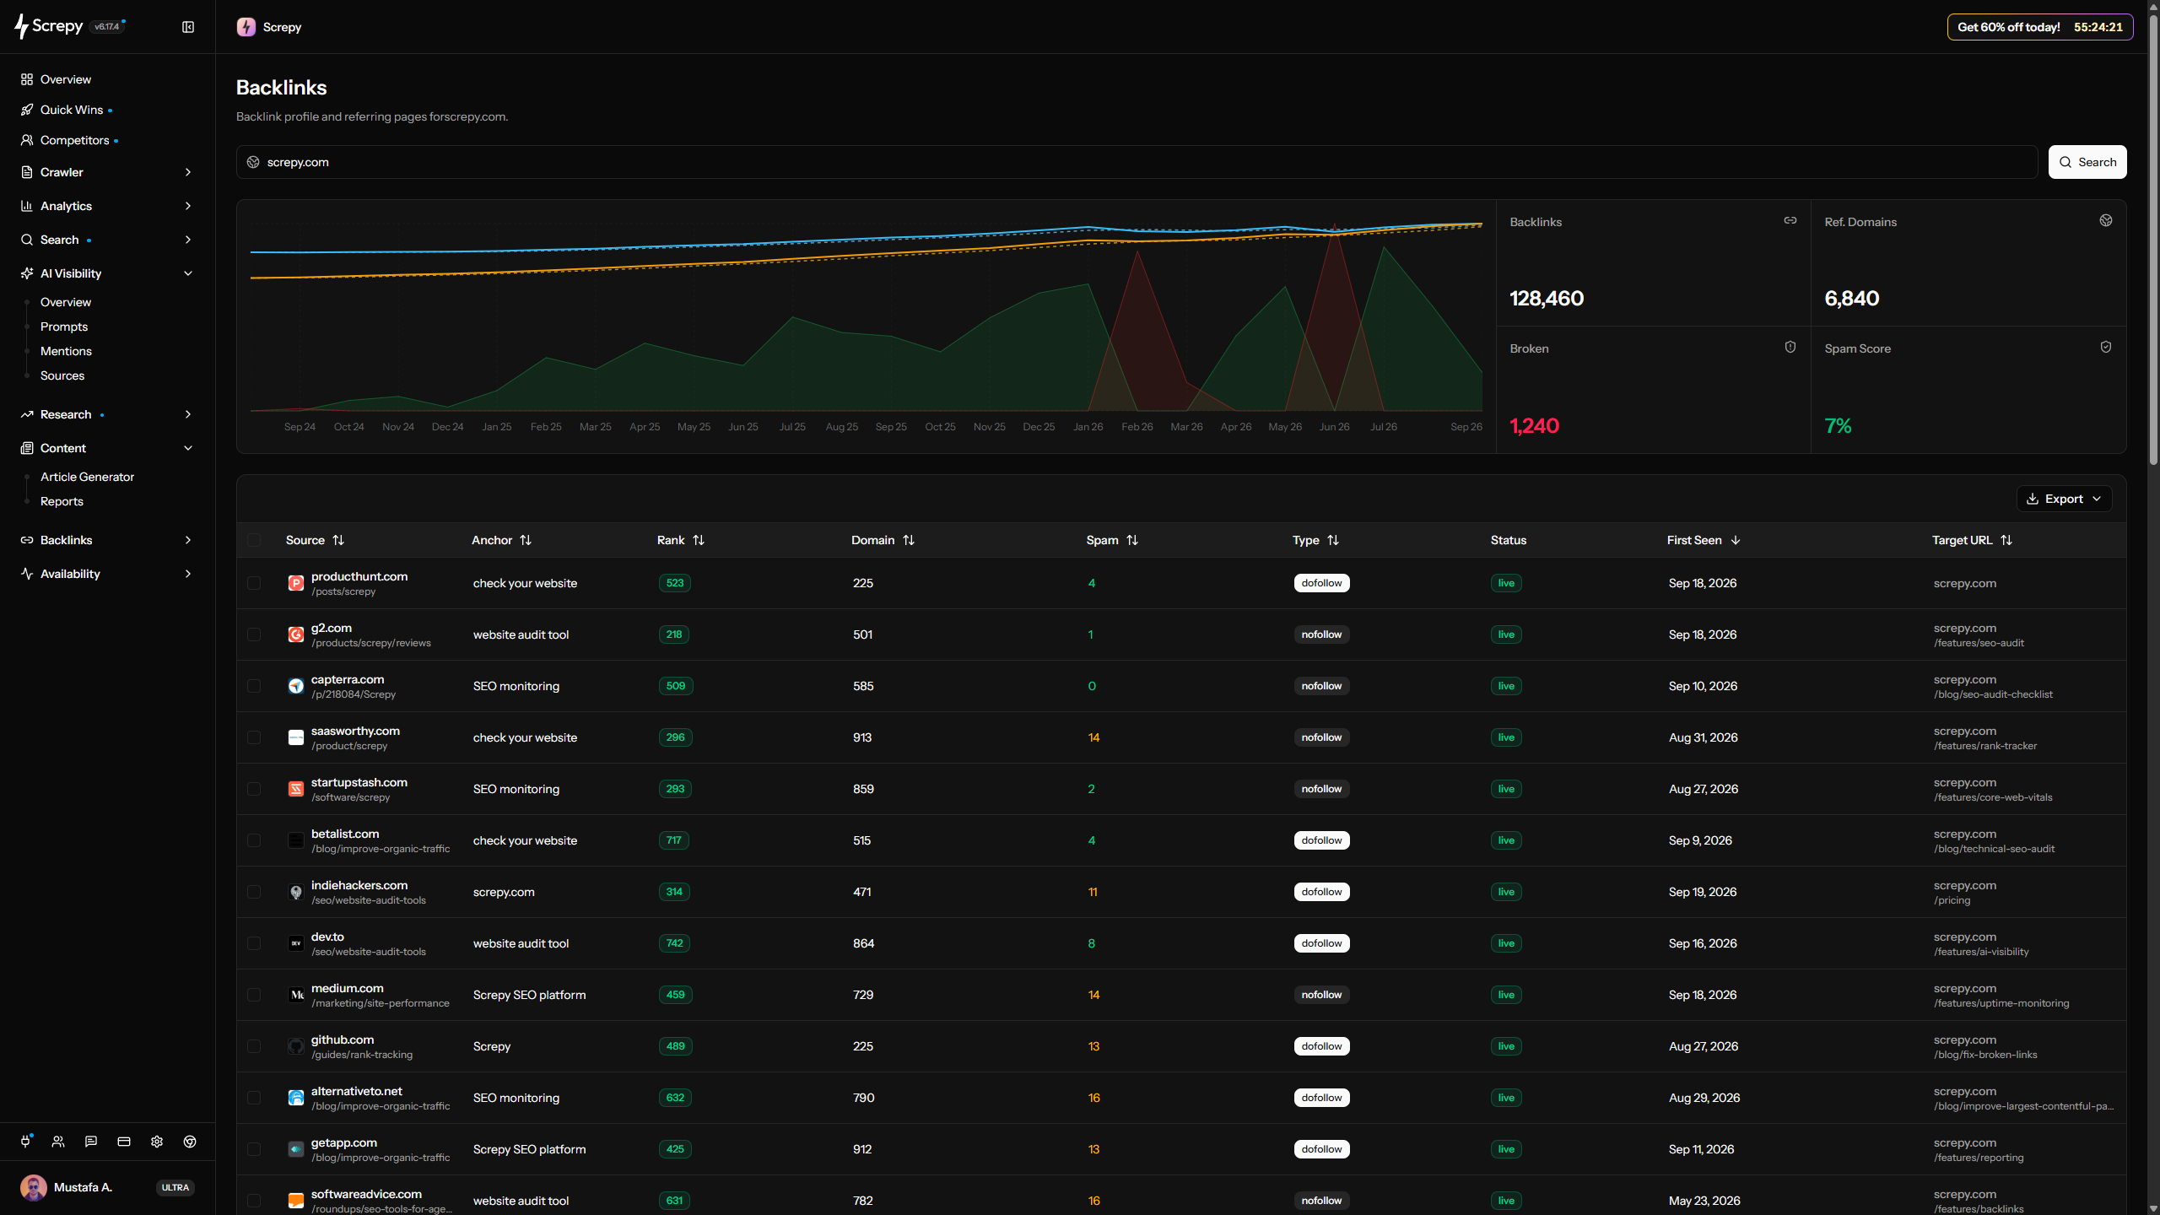Screen dimensions: 2160x1215
Task: Select the betalist.com row checkbox
Action: click(x=254, y=840)
